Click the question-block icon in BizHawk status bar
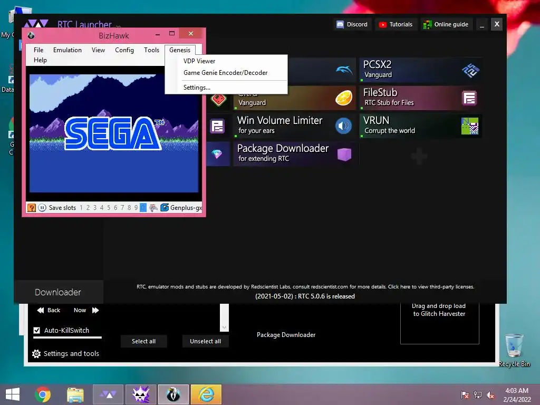540x405 pixels. click(31, 208)
